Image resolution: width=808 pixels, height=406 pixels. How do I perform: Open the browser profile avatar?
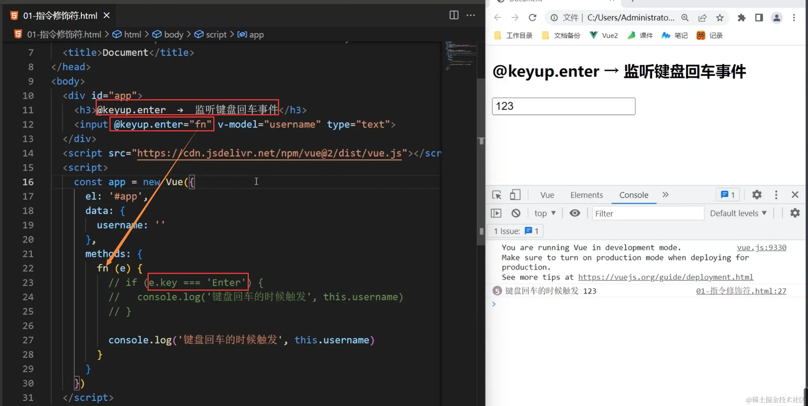click(x=777, y=18)
